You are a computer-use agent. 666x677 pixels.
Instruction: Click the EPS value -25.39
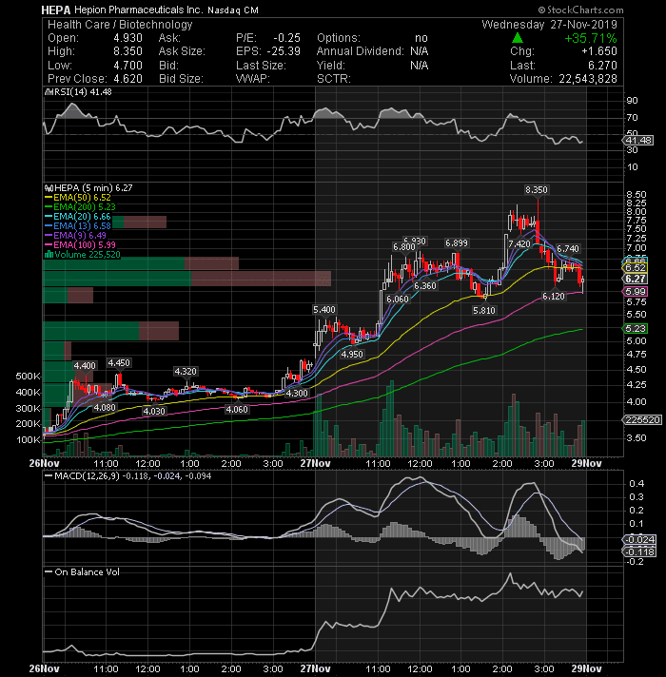click(x=284, y=51)
